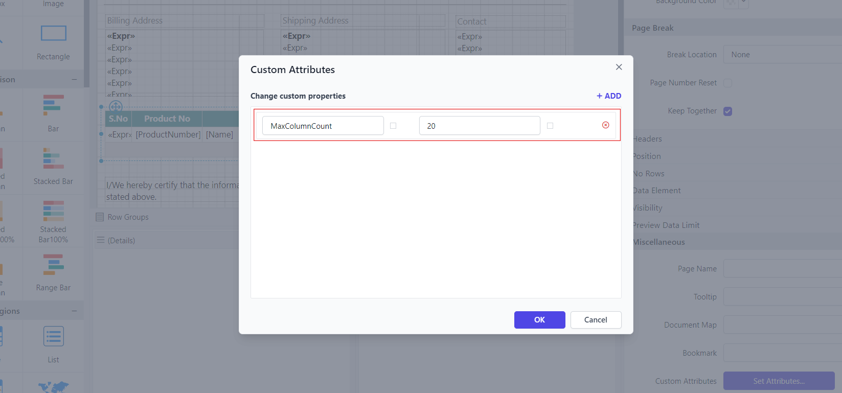Screen dimensions: 842x393
Task: Choose the Stacked Bar chart icon
Action: tap(53, 158)
